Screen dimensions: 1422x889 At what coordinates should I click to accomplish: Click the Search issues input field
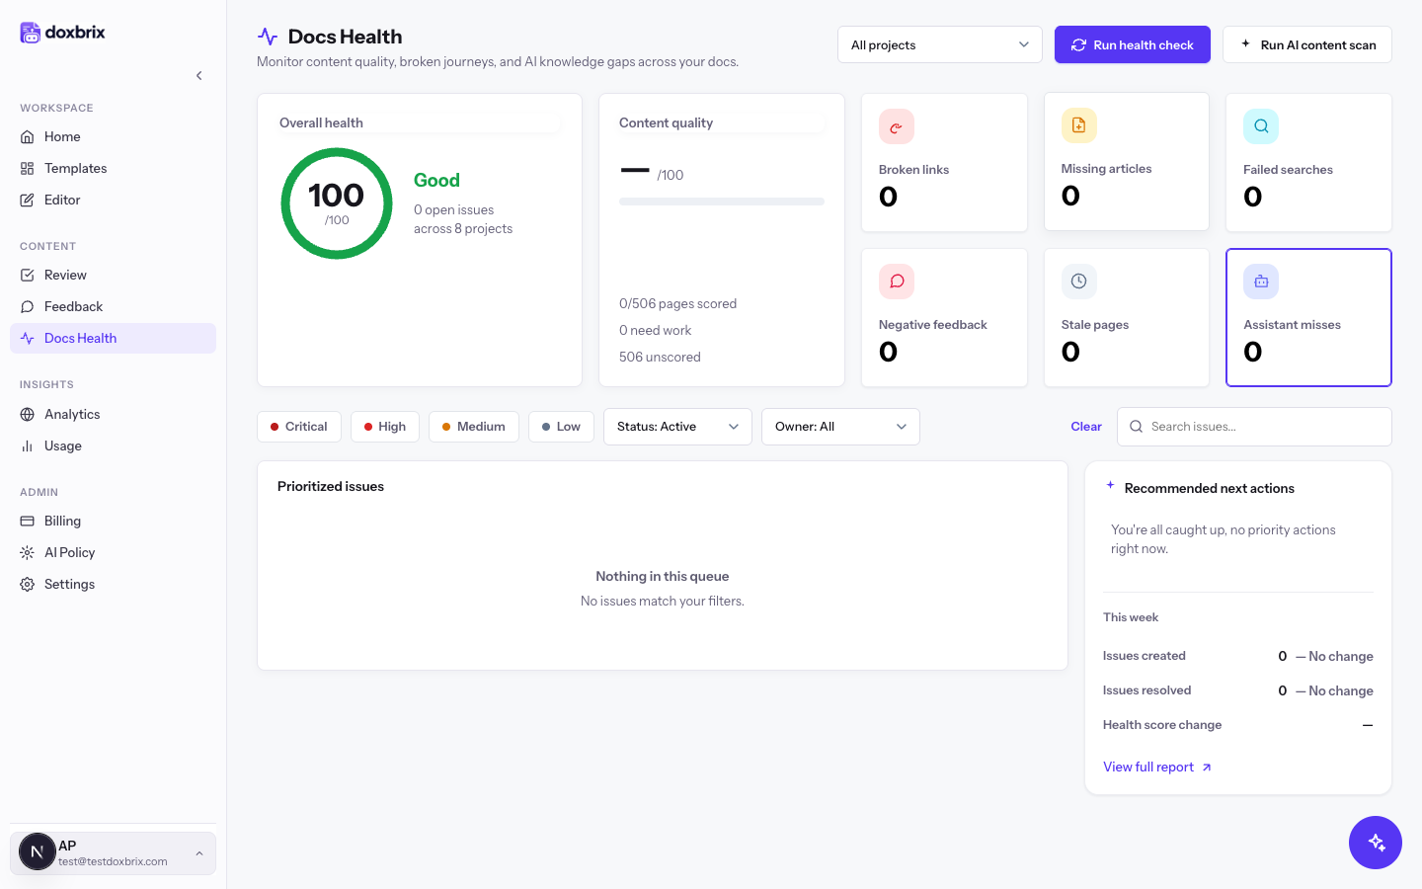[1254, 427]
